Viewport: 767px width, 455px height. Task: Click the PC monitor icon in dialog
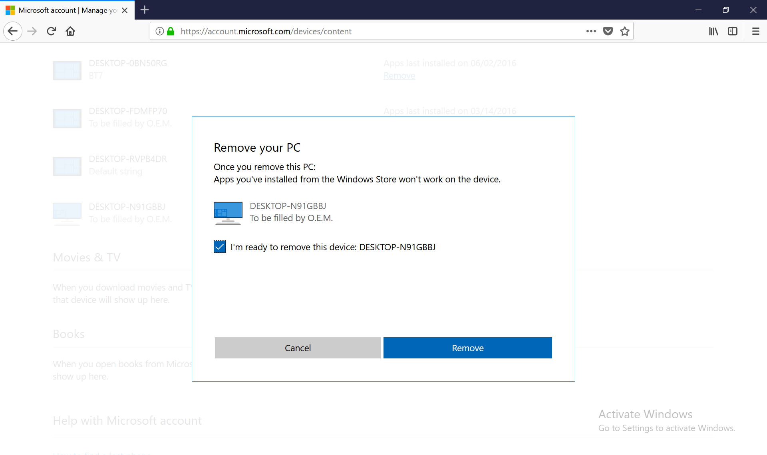[x=228, y=213]
